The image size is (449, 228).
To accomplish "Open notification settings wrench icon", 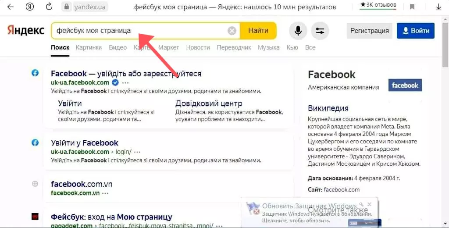I will tap(362, 204).
